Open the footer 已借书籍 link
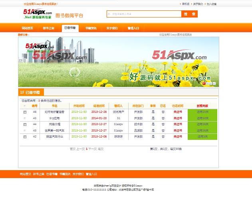This screenshot has height=204, width=252. point(52,174)
